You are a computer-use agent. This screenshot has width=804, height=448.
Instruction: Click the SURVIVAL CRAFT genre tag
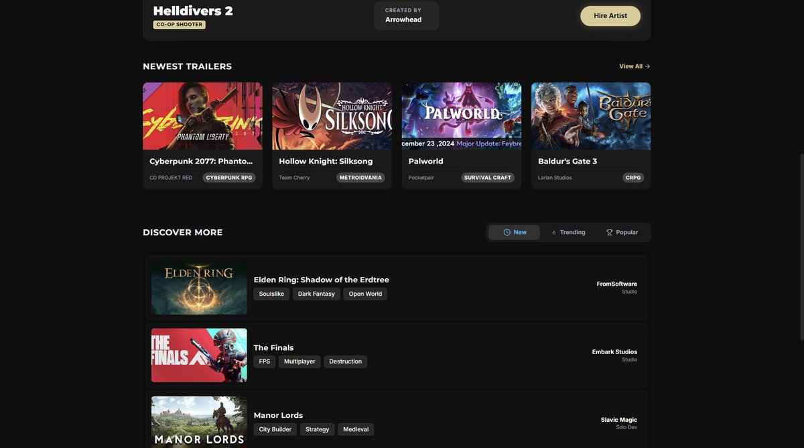tap(488, 178)
